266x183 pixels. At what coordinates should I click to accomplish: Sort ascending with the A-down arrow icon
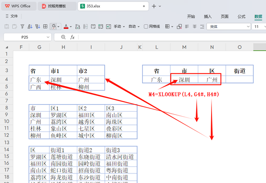(30, 27)
